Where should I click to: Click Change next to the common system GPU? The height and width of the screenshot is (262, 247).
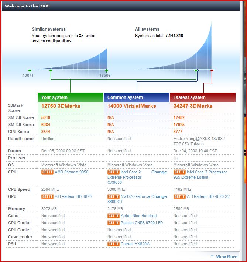[x=159, y=196]
